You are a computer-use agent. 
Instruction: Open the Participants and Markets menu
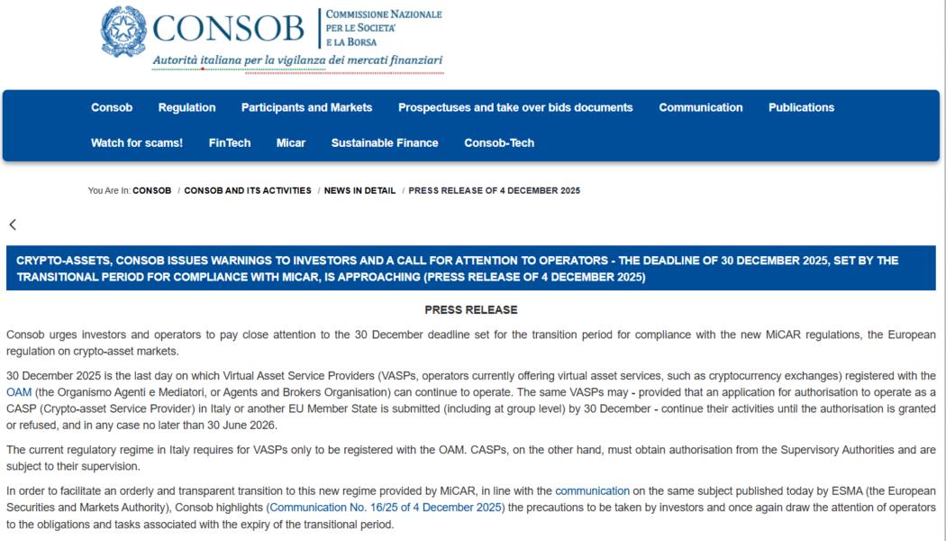[x=305, y=106]
